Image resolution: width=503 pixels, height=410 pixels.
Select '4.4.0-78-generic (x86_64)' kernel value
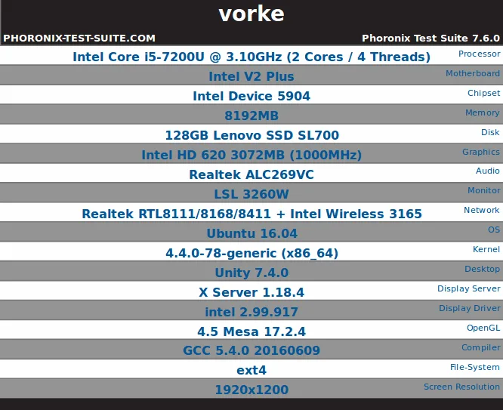[251, 253]
